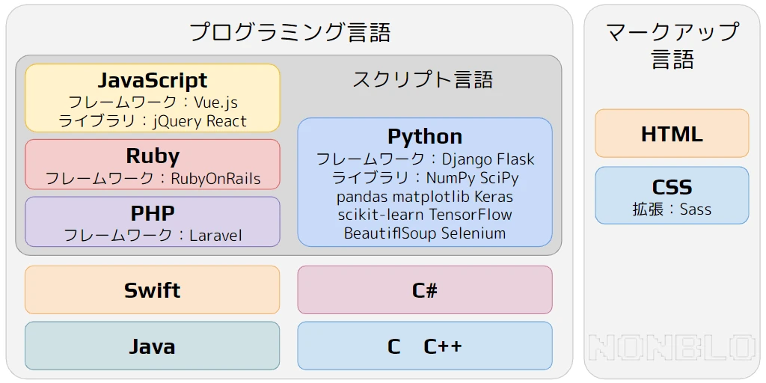This screenshot has height=383, width=766.
Task: Select 'ライブラリ：NumPy SciPy' line
Action: pyautogui.click(x=425, y=178)
